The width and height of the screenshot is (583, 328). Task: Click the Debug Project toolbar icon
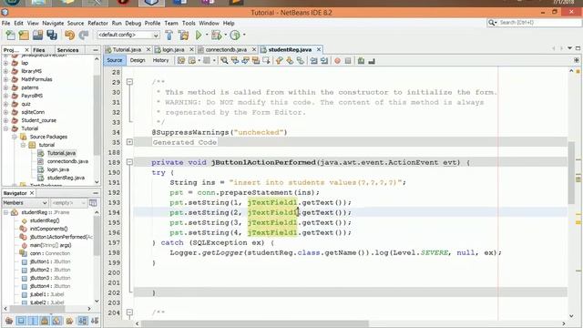pyautogui.click(x=217, y=36)
